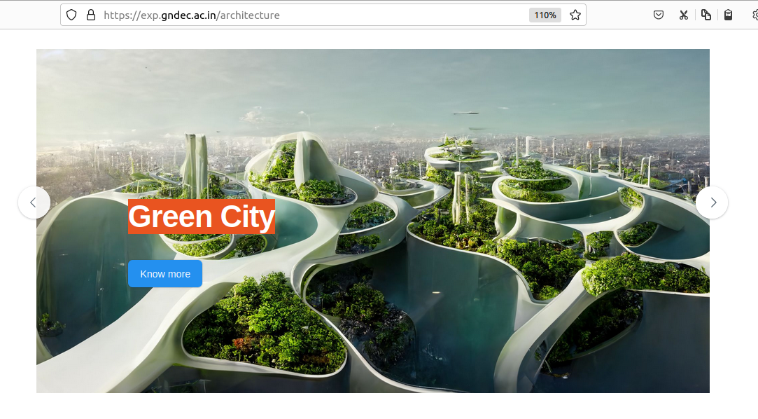Reset the 110% zoom level badge
Viewport: 758px width, 419px height.
[545, 15]
